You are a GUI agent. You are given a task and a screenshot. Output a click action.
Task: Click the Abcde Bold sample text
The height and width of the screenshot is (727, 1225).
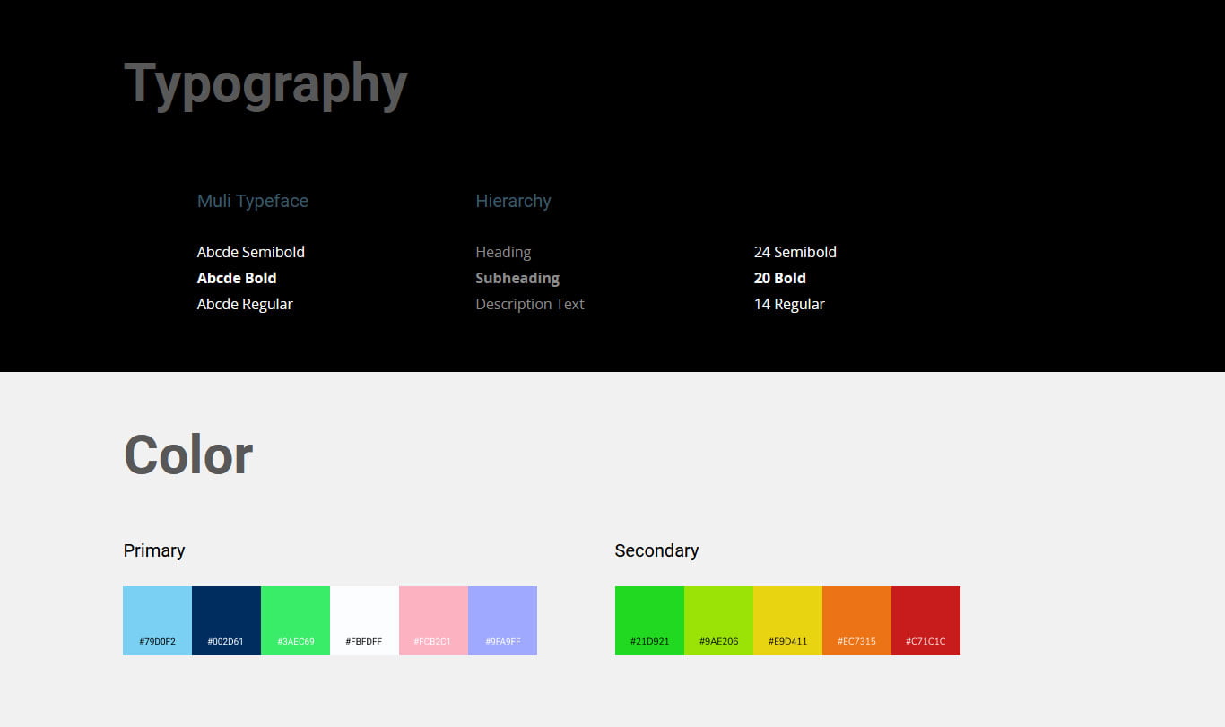[x=237, y=278]
